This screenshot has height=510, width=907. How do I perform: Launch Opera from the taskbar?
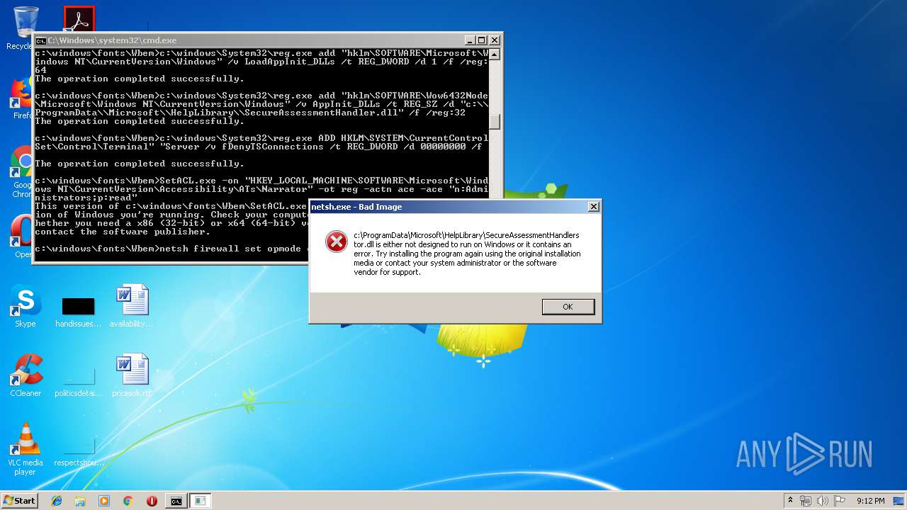[152, 501]
